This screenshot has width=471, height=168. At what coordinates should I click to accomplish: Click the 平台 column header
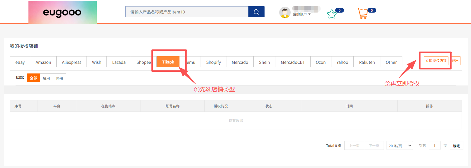(x=57, y=106)
